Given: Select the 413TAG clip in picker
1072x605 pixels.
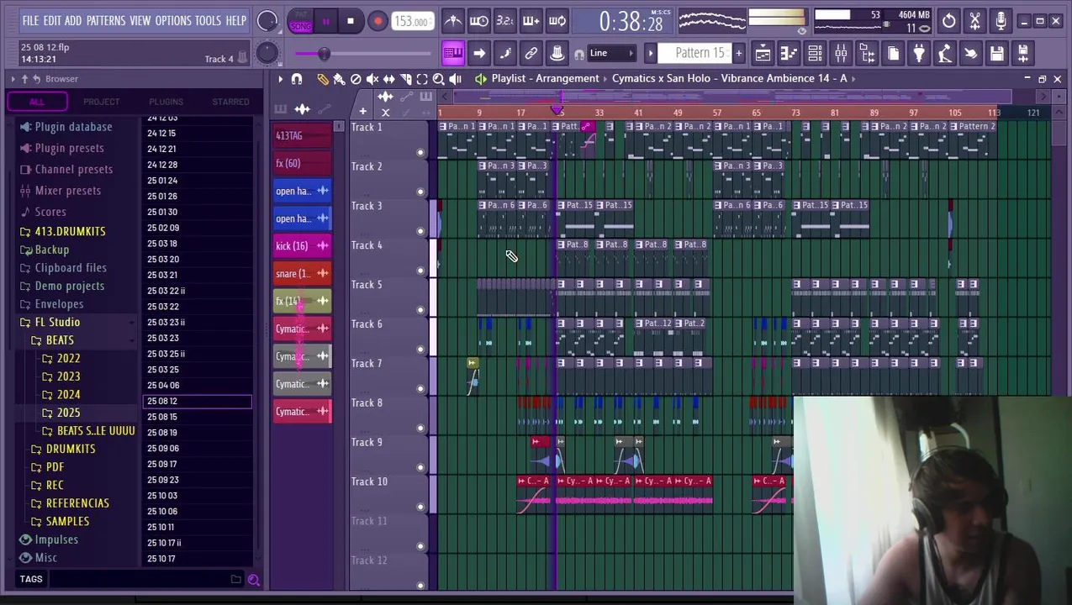Looking at the screenshot, I should tap(301, 135).
